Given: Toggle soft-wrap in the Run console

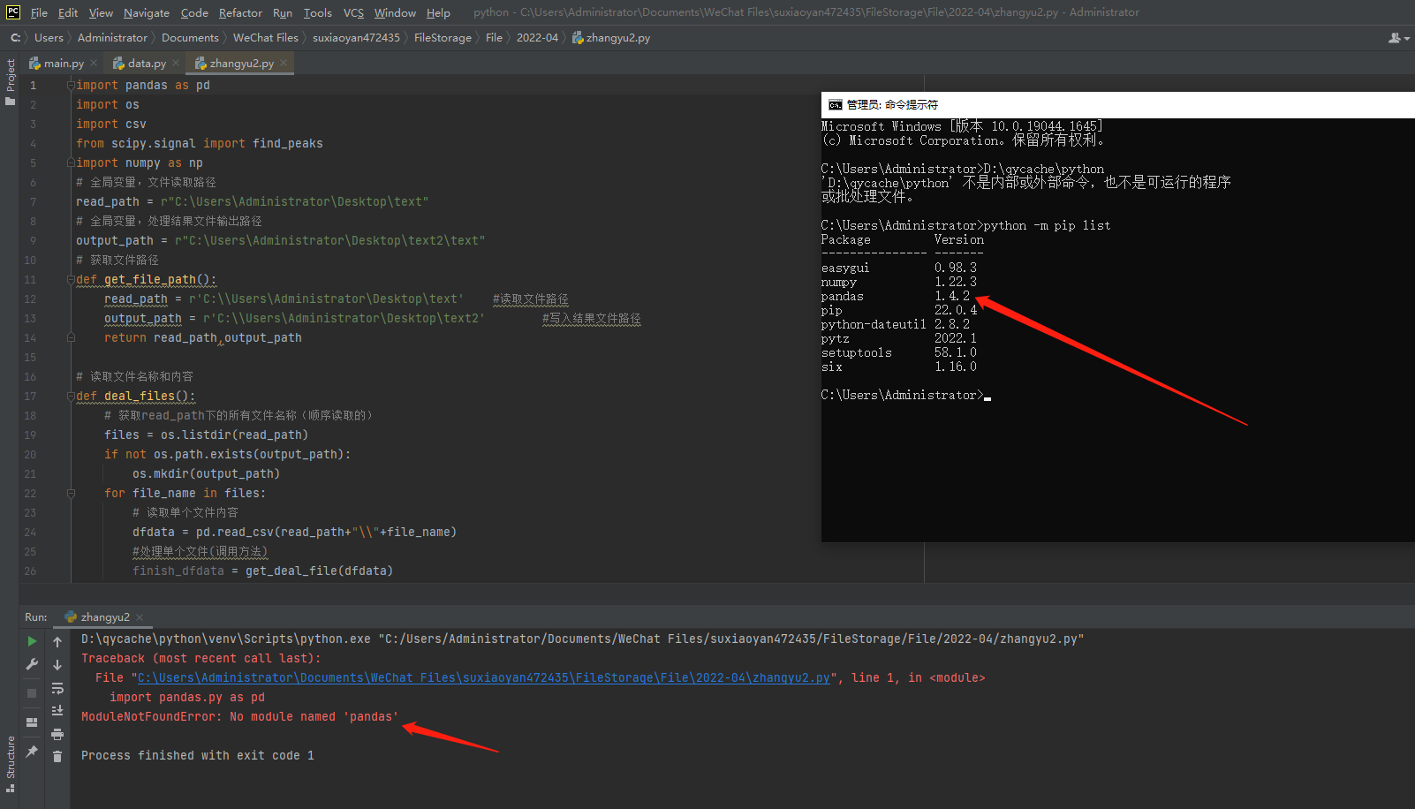Looking at the screenshot, I should (x=57, y=688).
